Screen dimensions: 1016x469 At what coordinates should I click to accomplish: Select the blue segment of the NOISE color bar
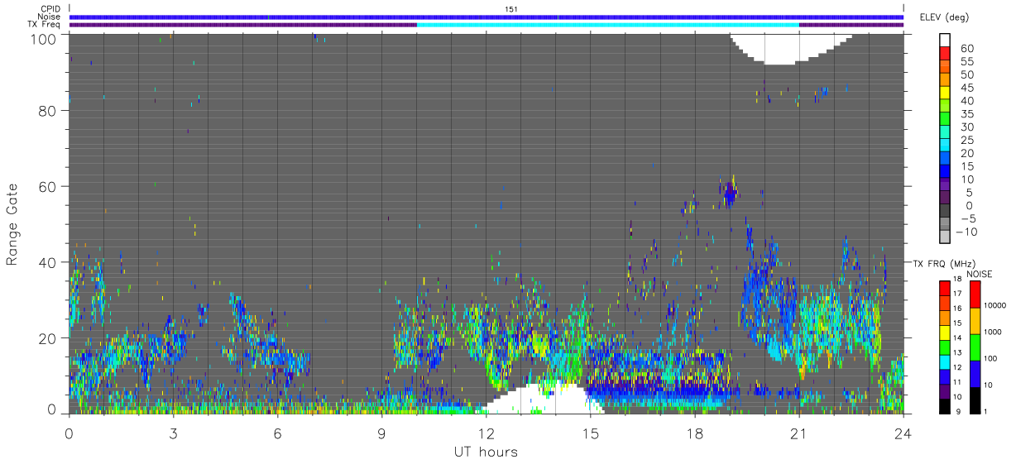pos(975,374)
